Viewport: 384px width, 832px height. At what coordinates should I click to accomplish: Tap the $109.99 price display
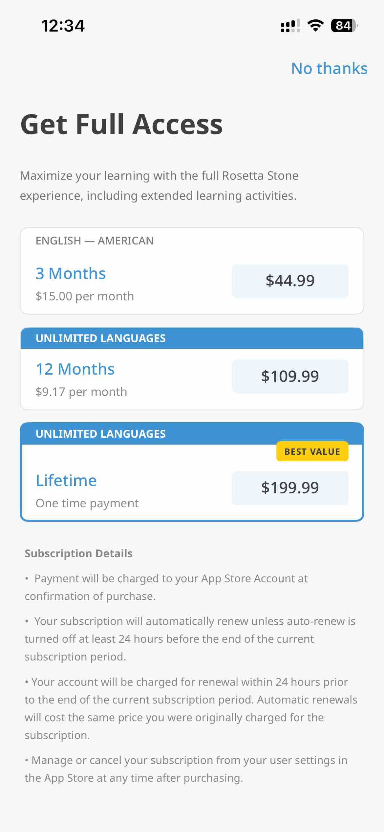click(x=290, y=376)
